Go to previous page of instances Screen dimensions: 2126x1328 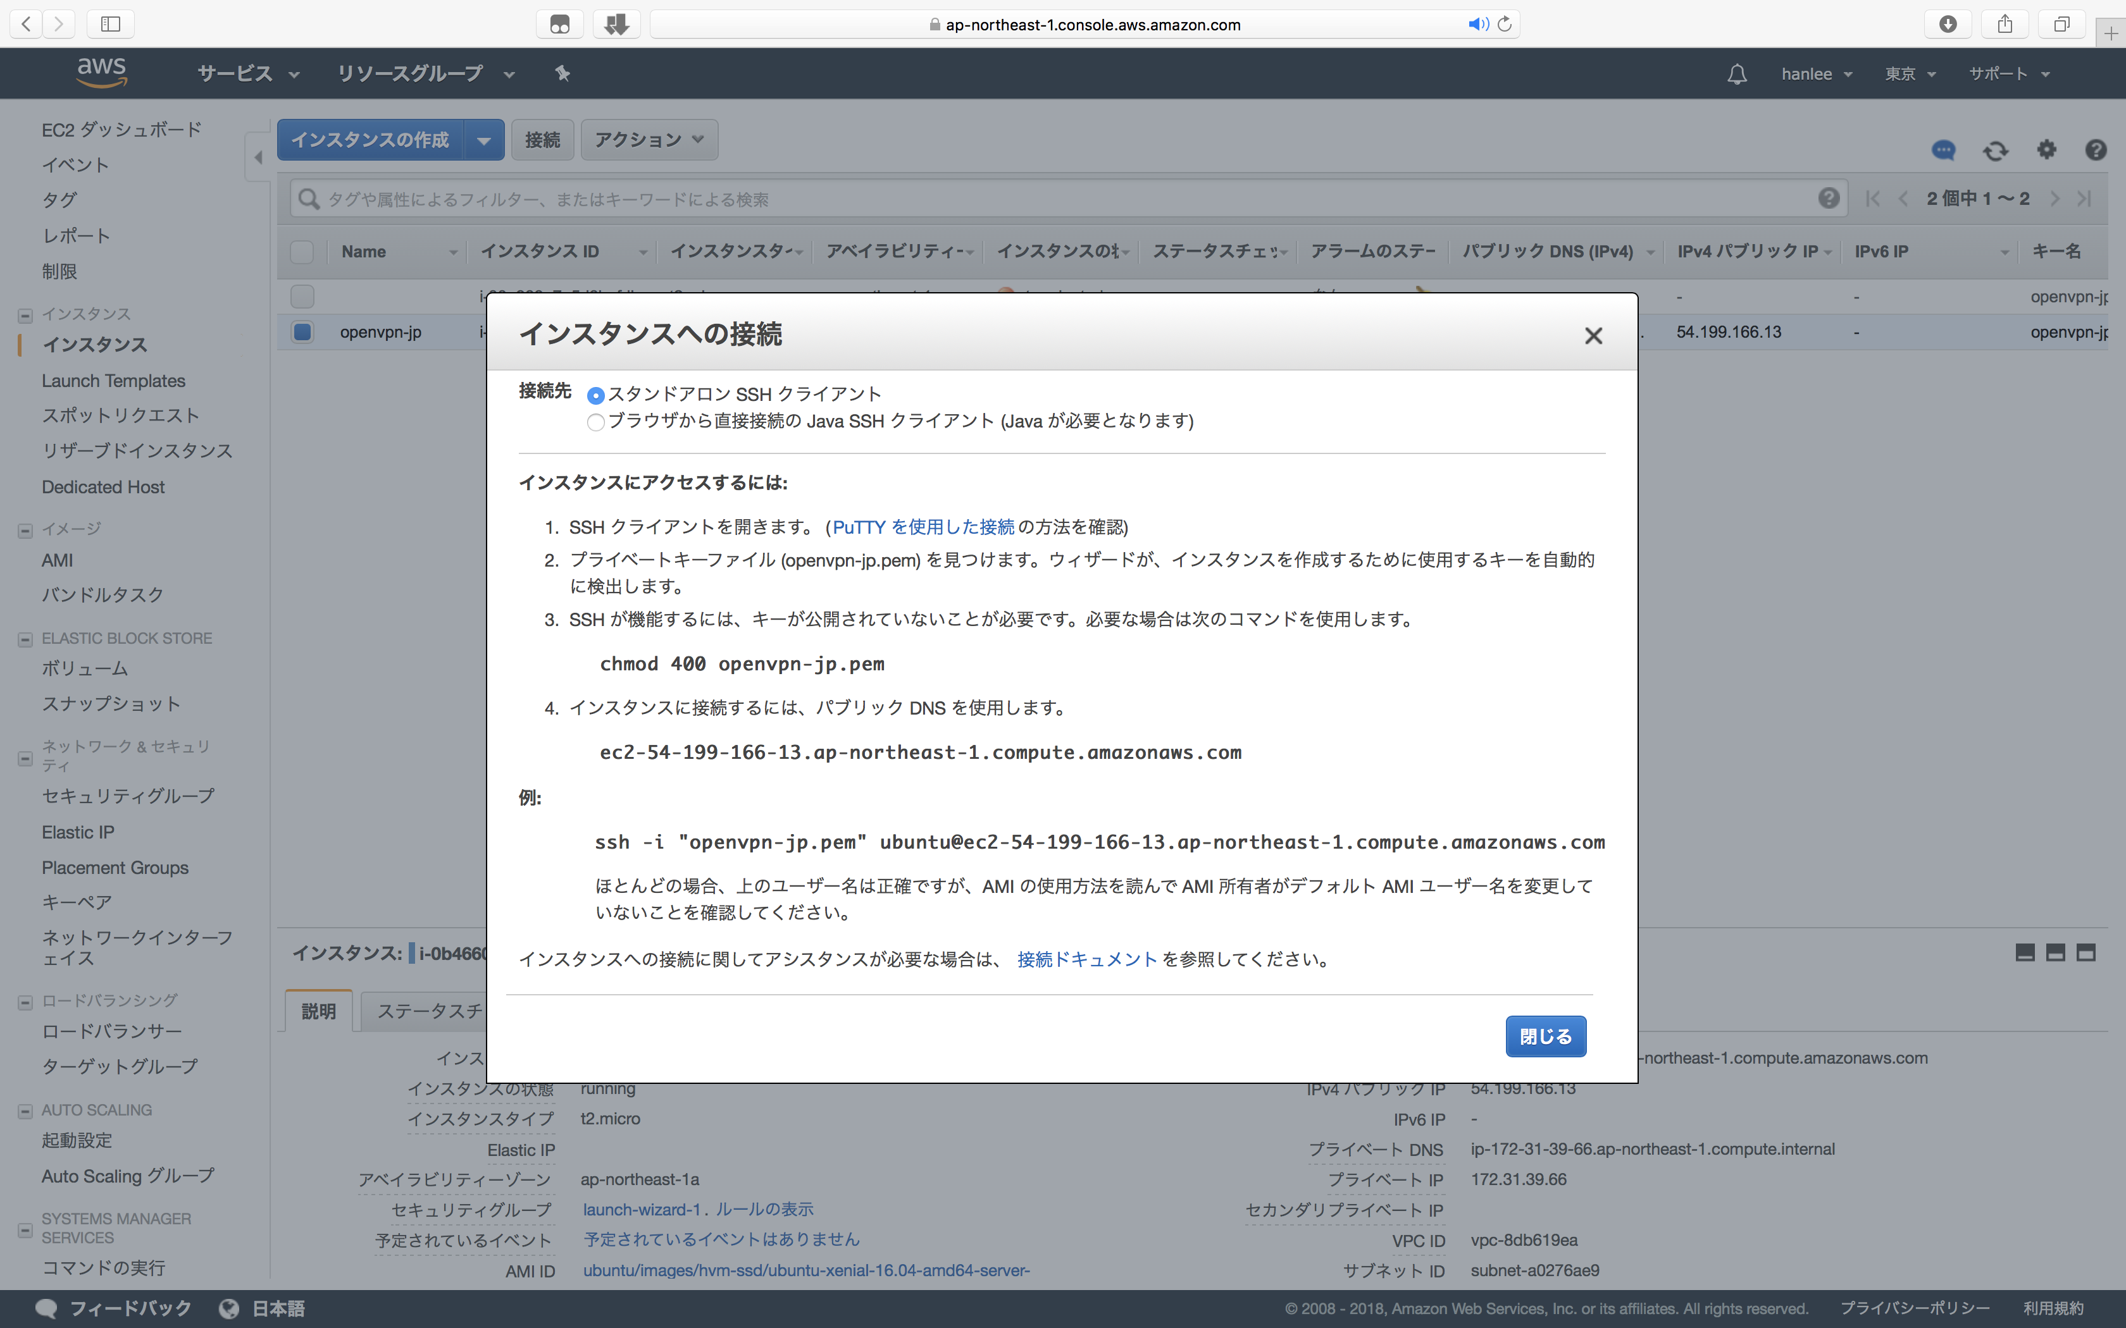click(x=1903, y=199)
